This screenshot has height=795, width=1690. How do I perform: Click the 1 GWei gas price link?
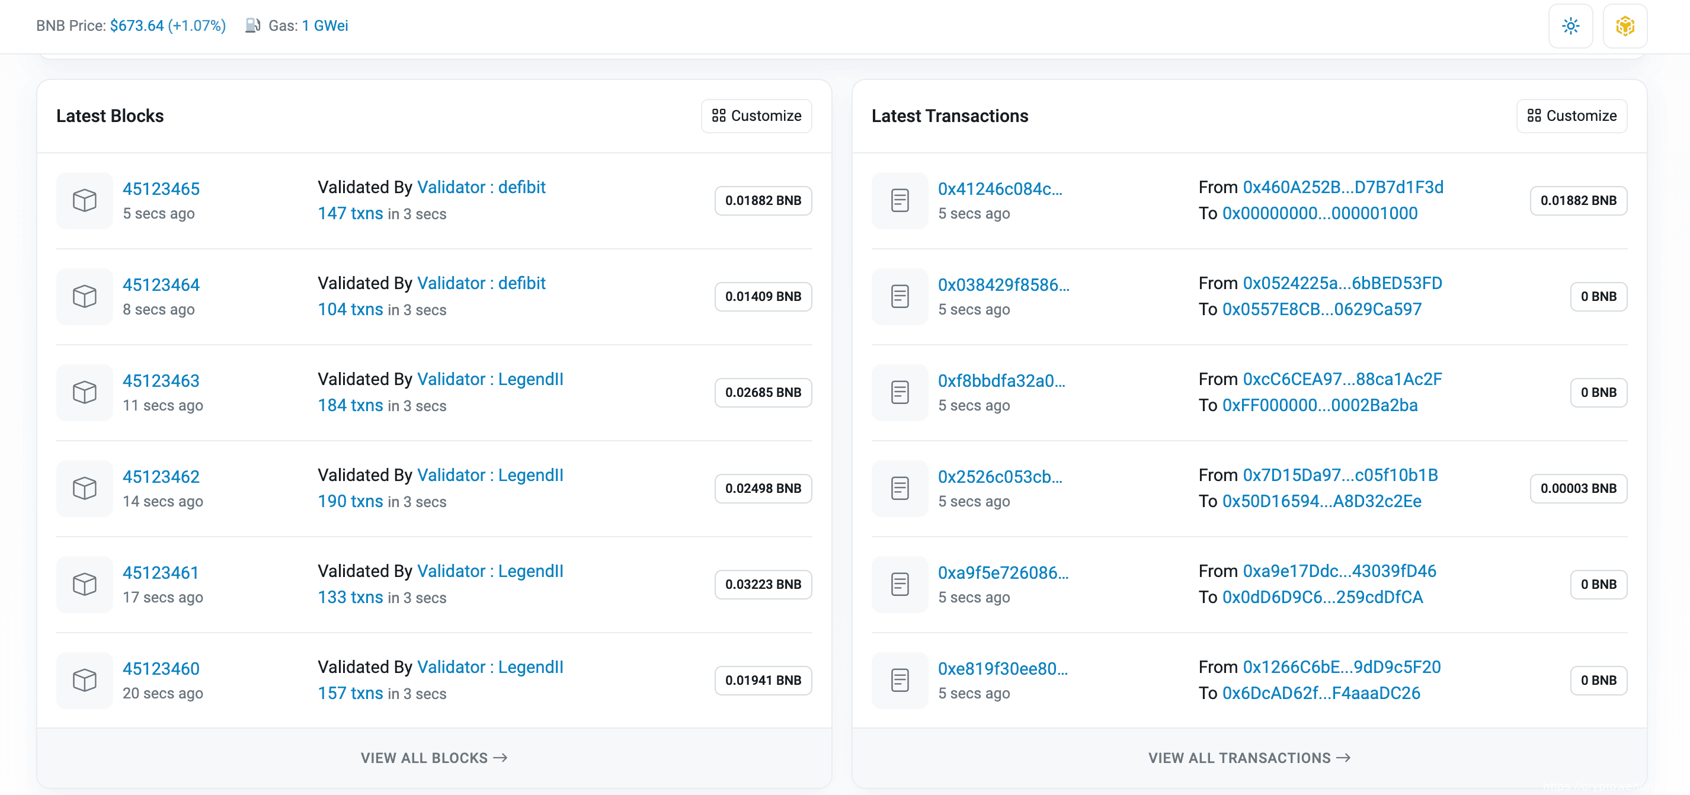[325, 25]
